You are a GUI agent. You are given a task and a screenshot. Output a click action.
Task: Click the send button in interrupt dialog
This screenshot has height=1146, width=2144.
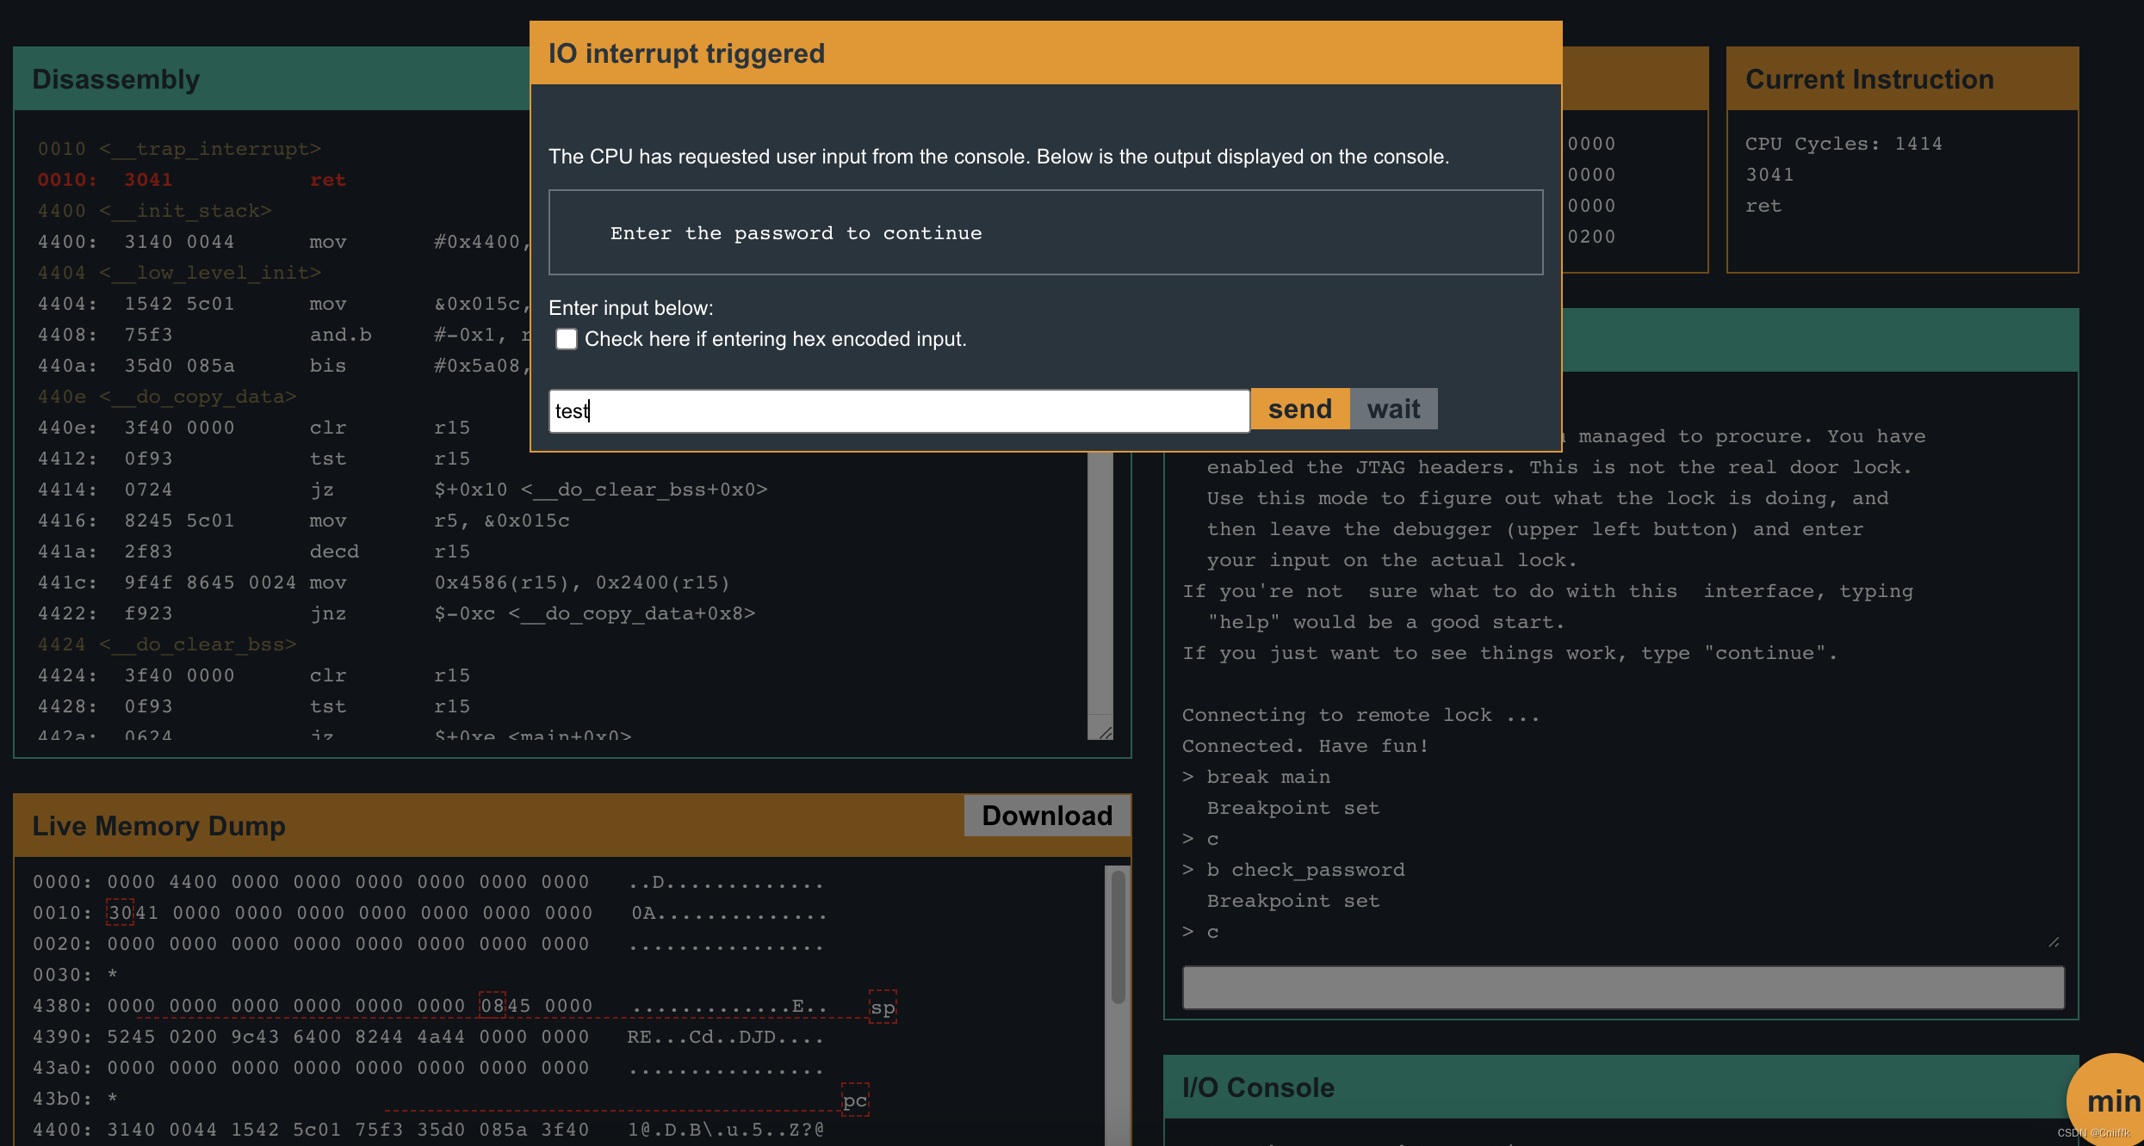coord(1299,409)
